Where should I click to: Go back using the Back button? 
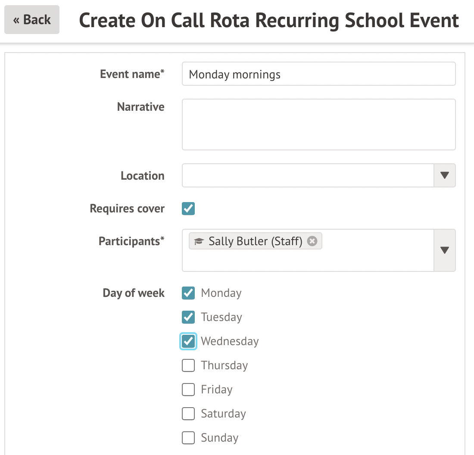(32, 20)
